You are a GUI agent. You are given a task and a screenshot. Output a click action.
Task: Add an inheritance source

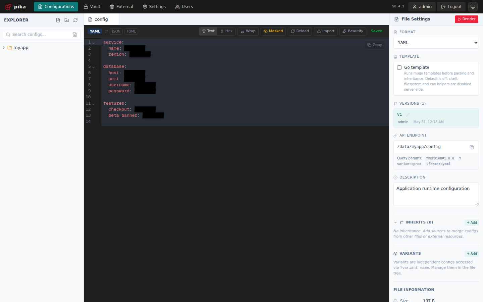472,222
